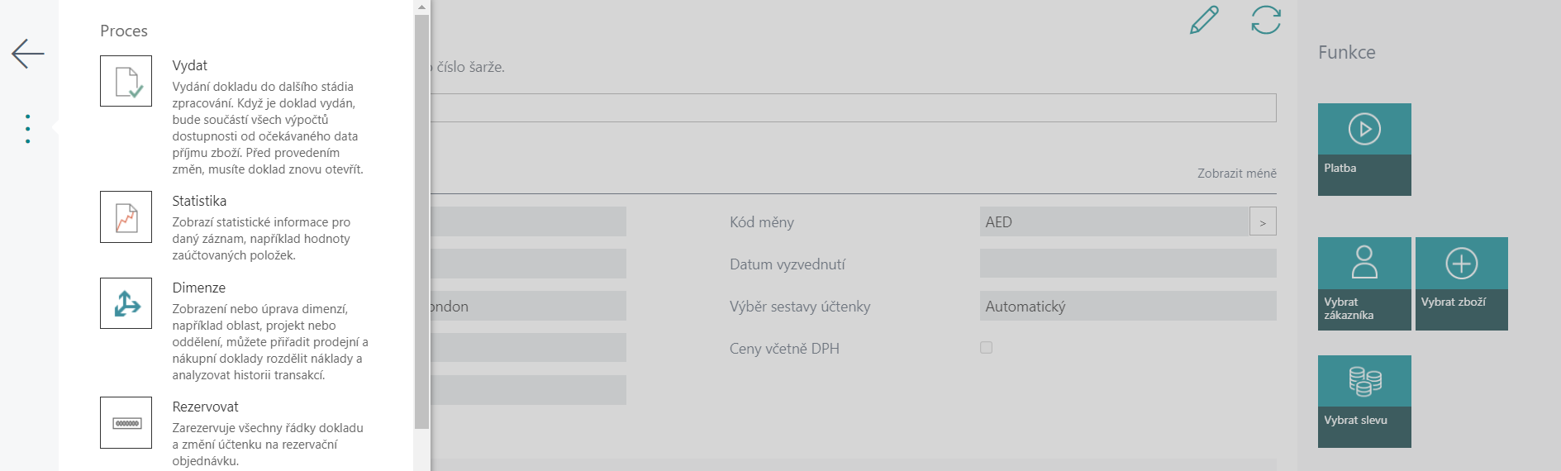Open the Platba payment tile
This screenshot has height=471, width=1561.
pos(1364,150)
